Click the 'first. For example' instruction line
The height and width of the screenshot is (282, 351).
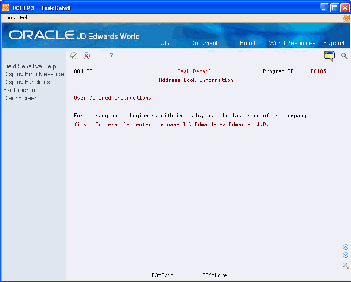pos(171,124)
